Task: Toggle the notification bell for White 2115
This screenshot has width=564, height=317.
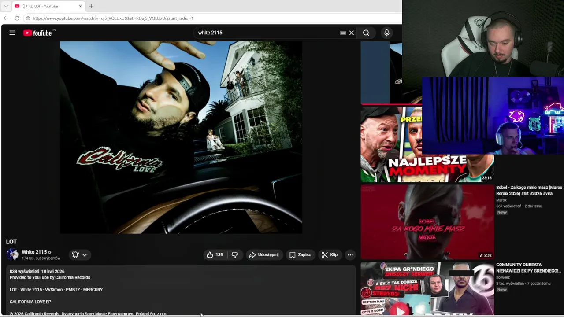Action: [75, 255]
